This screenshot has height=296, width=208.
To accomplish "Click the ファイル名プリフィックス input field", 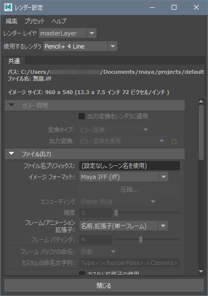I will [x=129, y=166].
